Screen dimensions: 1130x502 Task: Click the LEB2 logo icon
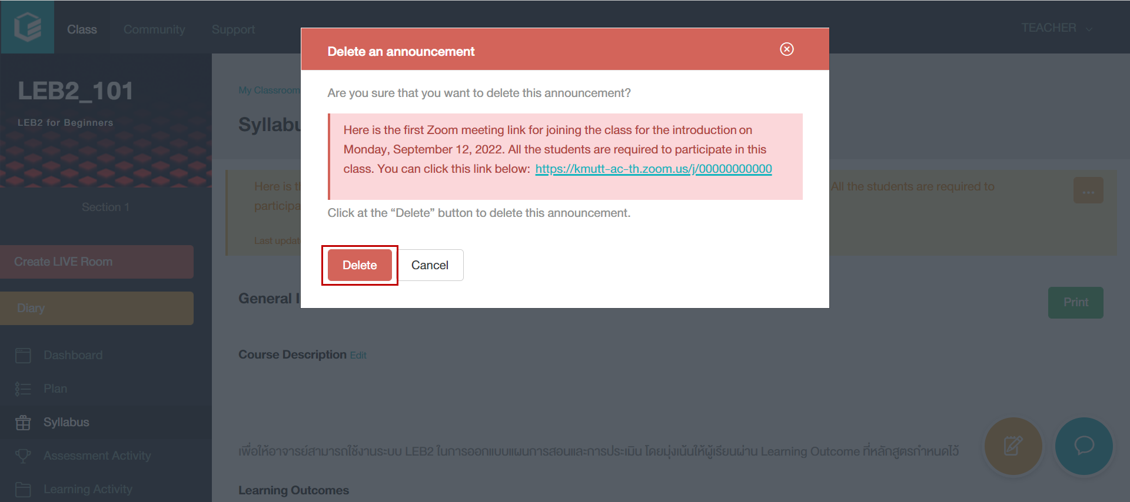(x=28, y=27)
